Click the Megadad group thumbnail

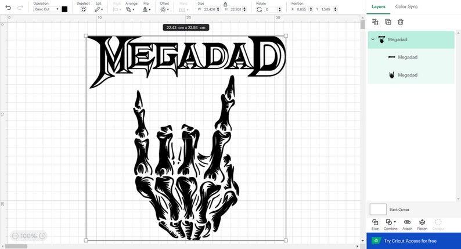click(381, 39)
